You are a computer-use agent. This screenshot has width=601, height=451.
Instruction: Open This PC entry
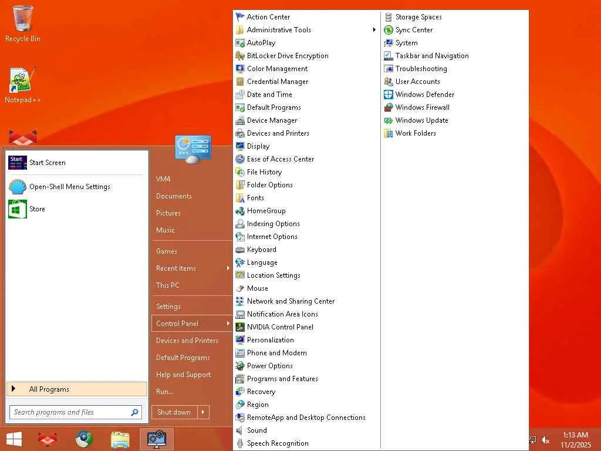tap(167, 285)
